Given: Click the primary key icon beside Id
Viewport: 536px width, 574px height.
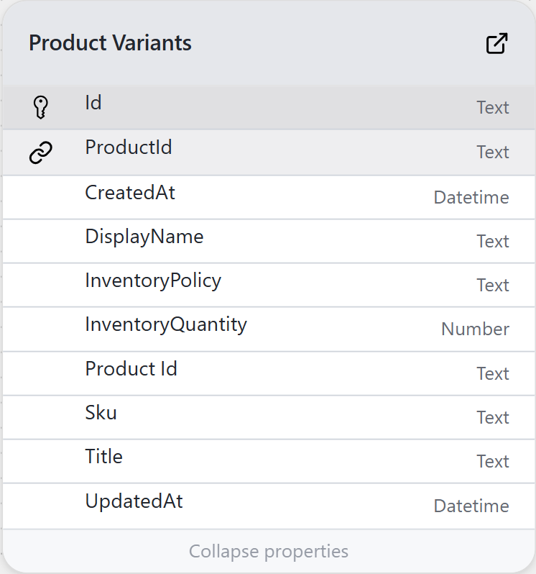Looking at the screenshot, I should 40,107.
